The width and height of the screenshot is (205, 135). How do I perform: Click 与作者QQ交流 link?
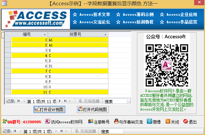131,122
